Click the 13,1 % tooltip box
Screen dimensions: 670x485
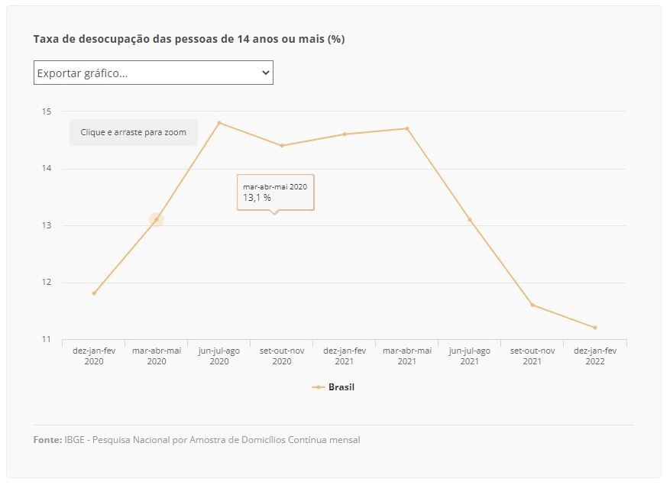276,192
